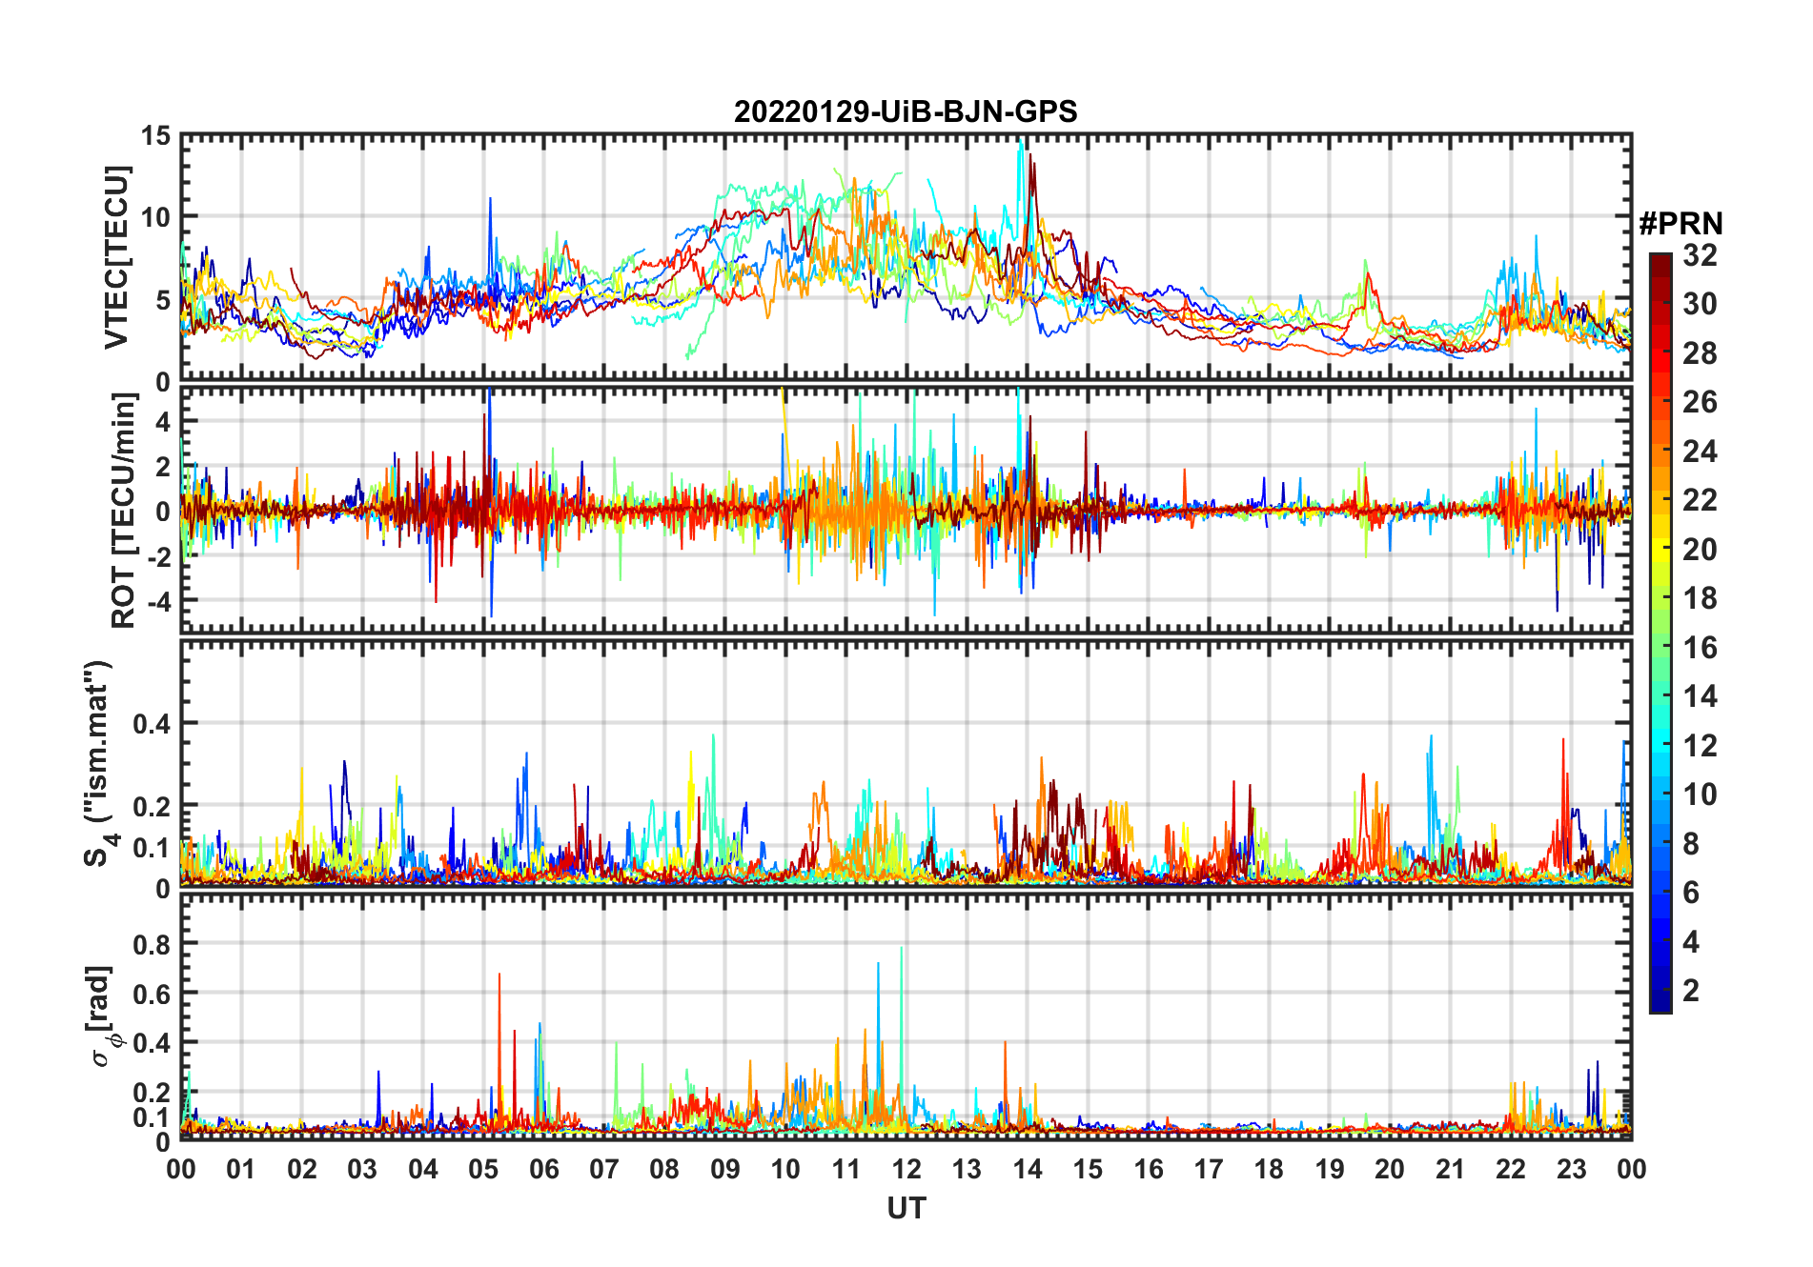Viewport: 1813px width, 1267px height.
Task: Click the 15 tick on the VTEC axis
Action: [155, 136]
